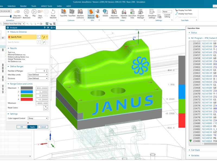Collapse the NC Program section
This screenshot has height=163, width=217.
point(189,38)
